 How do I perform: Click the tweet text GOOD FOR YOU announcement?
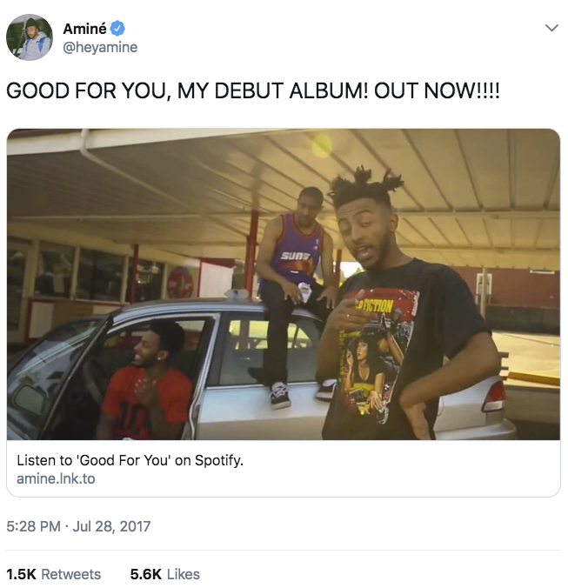[x=253, y=90]
